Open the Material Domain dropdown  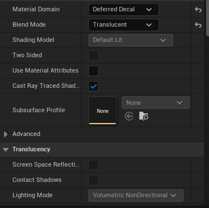123,10
